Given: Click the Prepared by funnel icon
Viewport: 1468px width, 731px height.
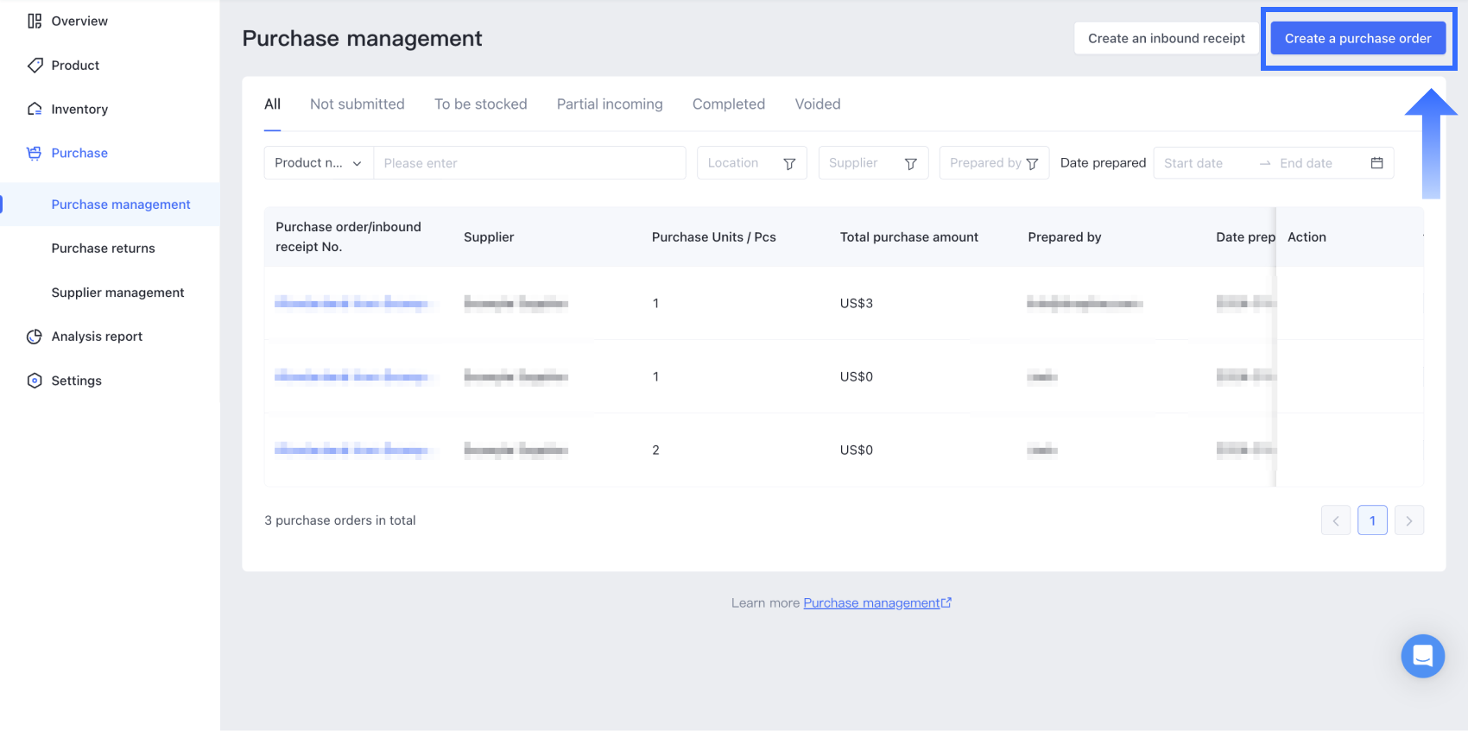Looking at the screenshot, I should 1032,163.
